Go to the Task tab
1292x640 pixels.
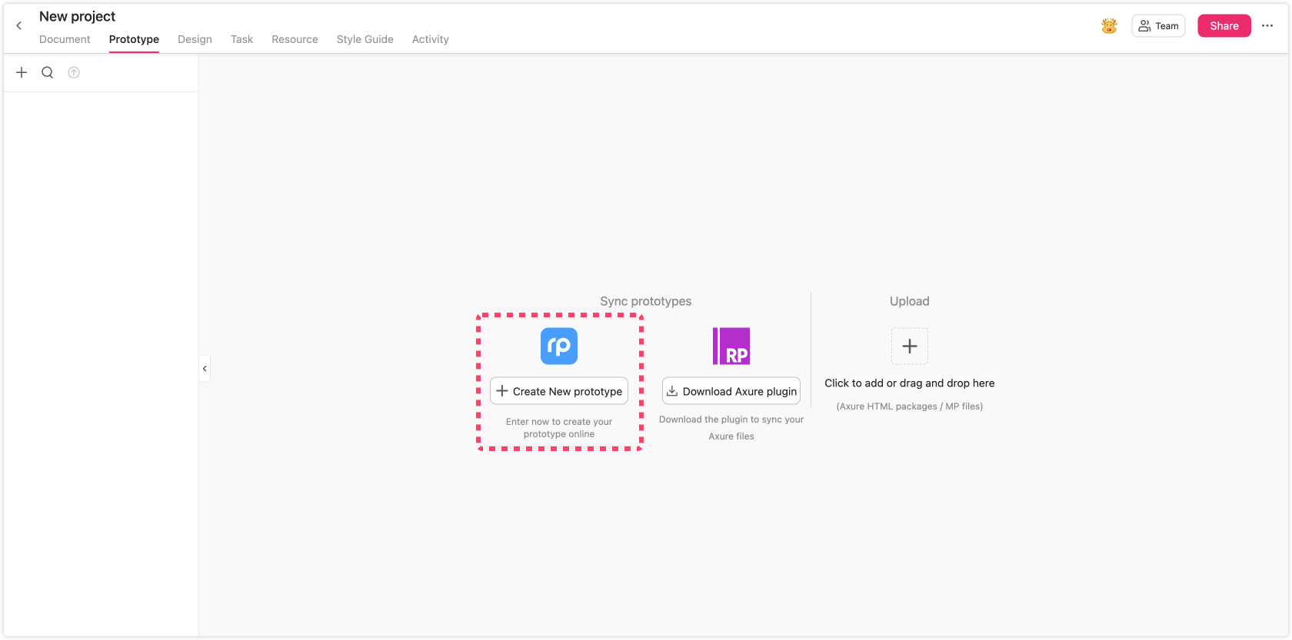tap(241, 39)
